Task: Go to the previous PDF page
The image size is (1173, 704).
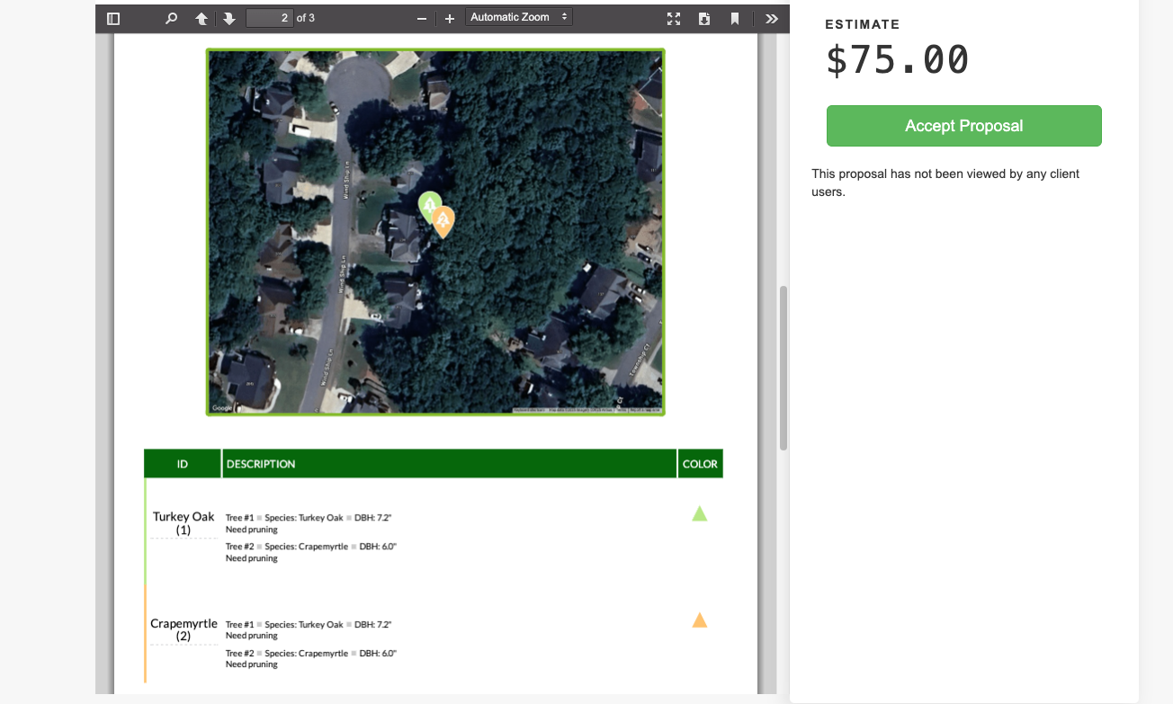Action: click(201, 18)
